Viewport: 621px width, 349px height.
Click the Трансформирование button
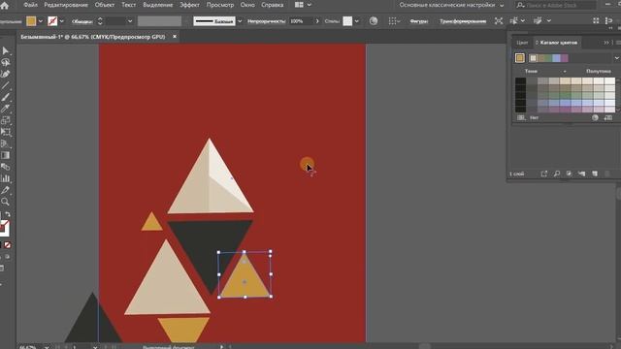[463, 21]
